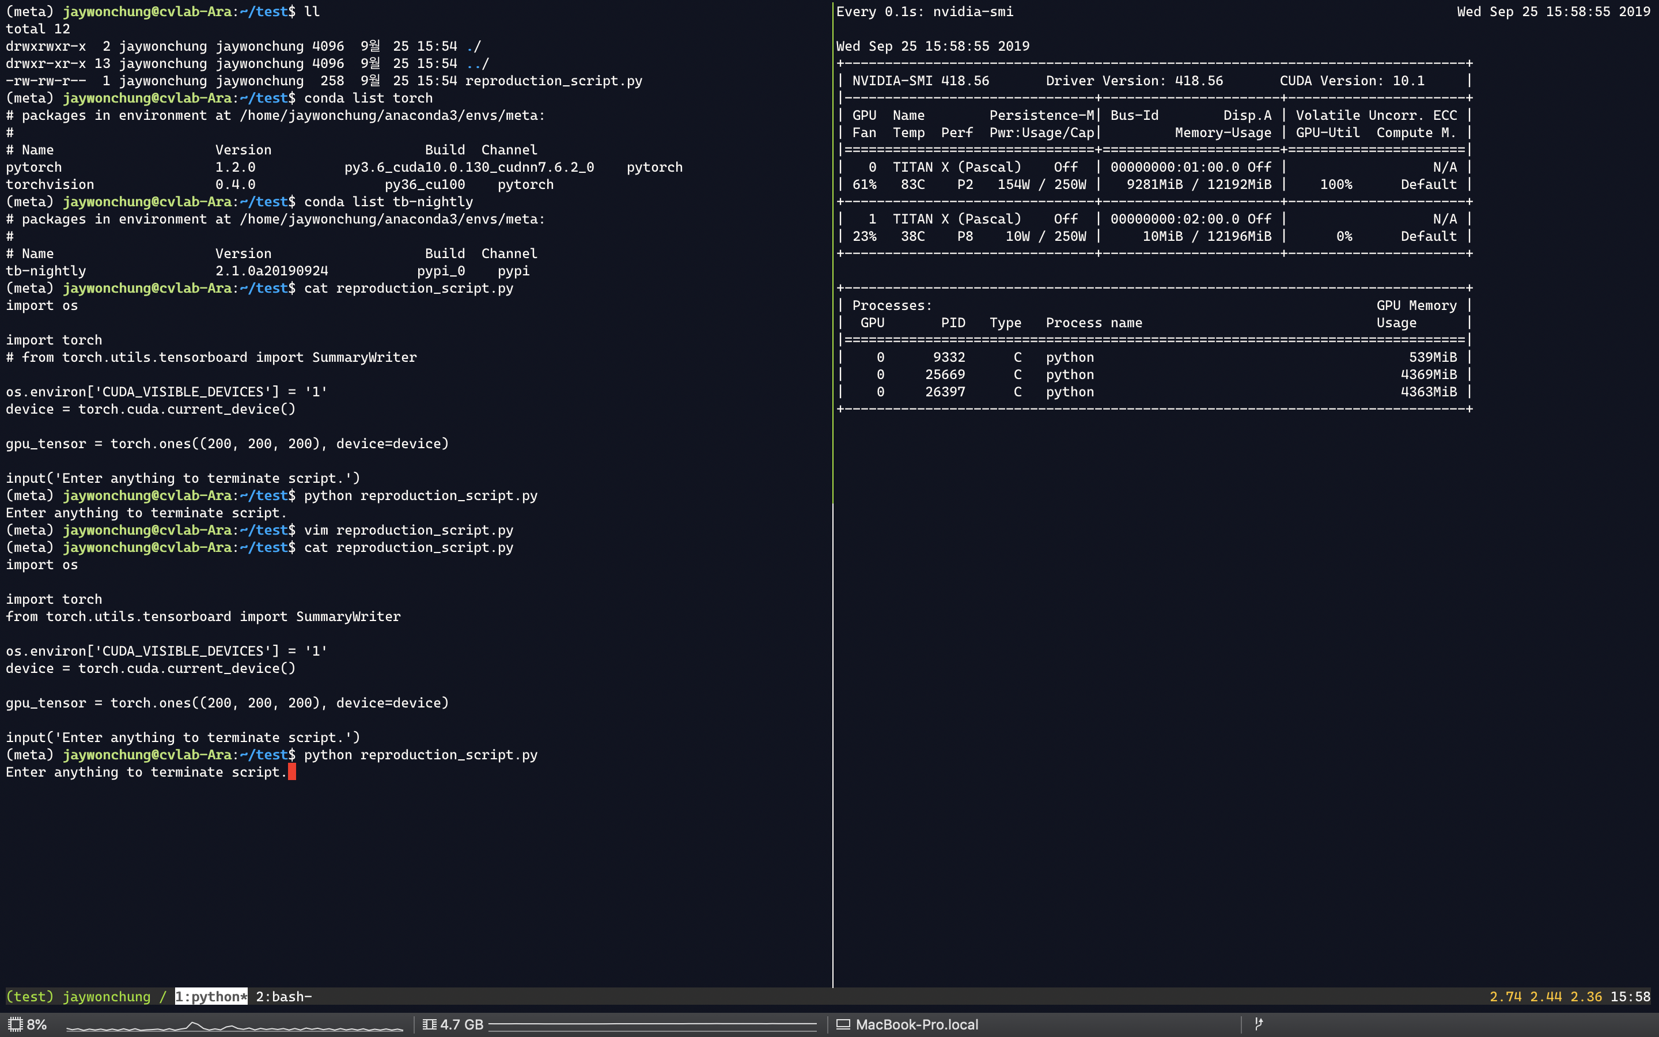Click GPU 1 fan speed 23%
This screenshot has width=1659, height=1037.
(x=865, y=236)
